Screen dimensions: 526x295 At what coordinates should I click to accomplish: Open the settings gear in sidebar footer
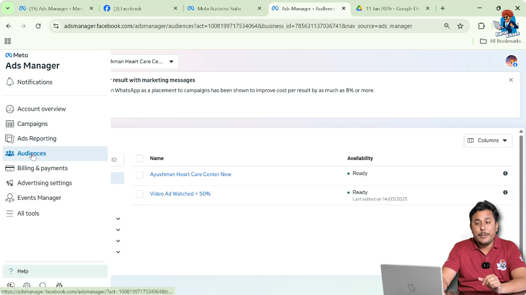click(x=27, y=285)
